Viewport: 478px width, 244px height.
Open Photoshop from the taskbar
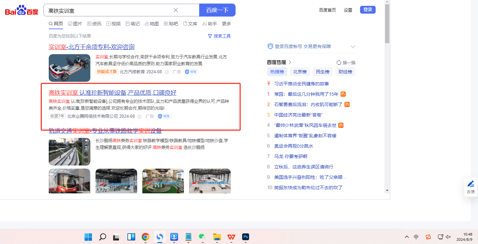(x=245, y=237)
